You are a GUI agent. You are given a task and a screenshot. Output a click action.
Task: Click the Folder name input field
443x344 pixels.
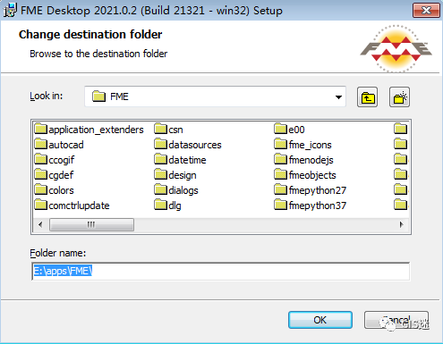click(x=221, y=272)
